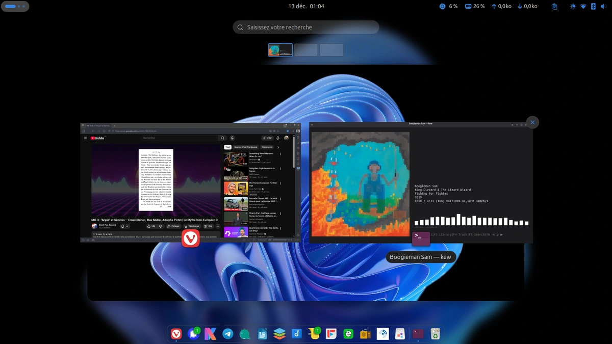Switch to the third workspace thumbnail
612x344 pixels.
click(331, 50)
